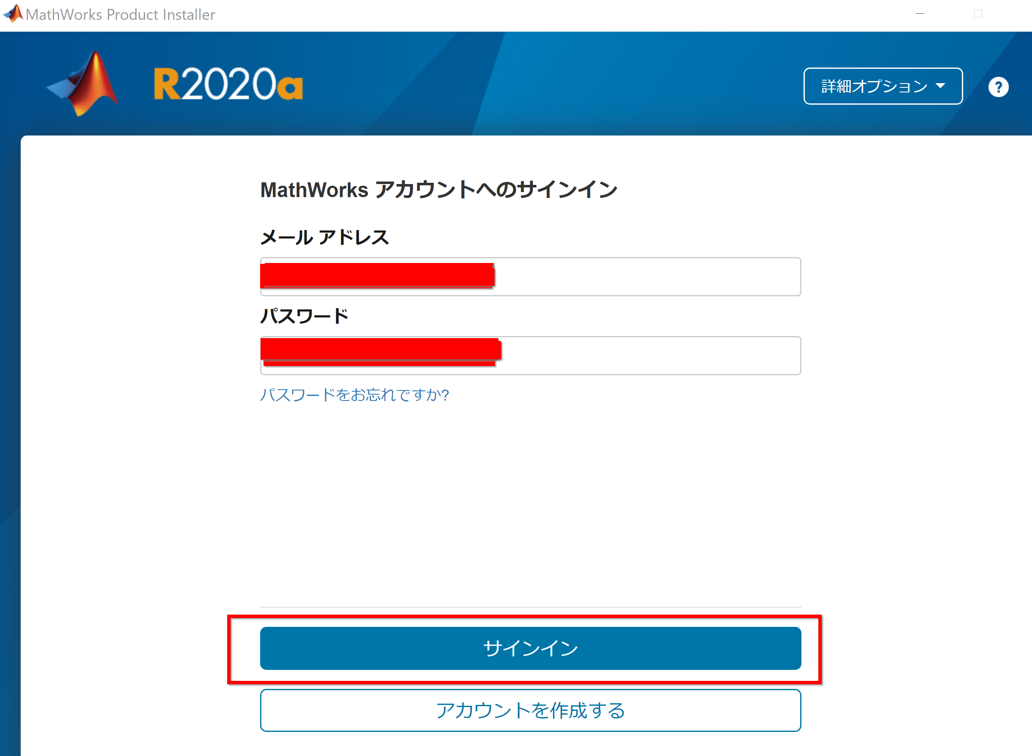
Task: Click the MATLAB logo in blue header
Action: (83, 83)
